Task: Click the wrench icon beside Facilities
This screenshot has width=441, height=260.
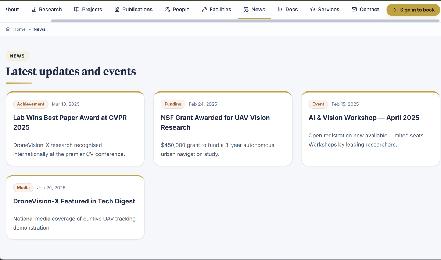Action: click(204, 10)
